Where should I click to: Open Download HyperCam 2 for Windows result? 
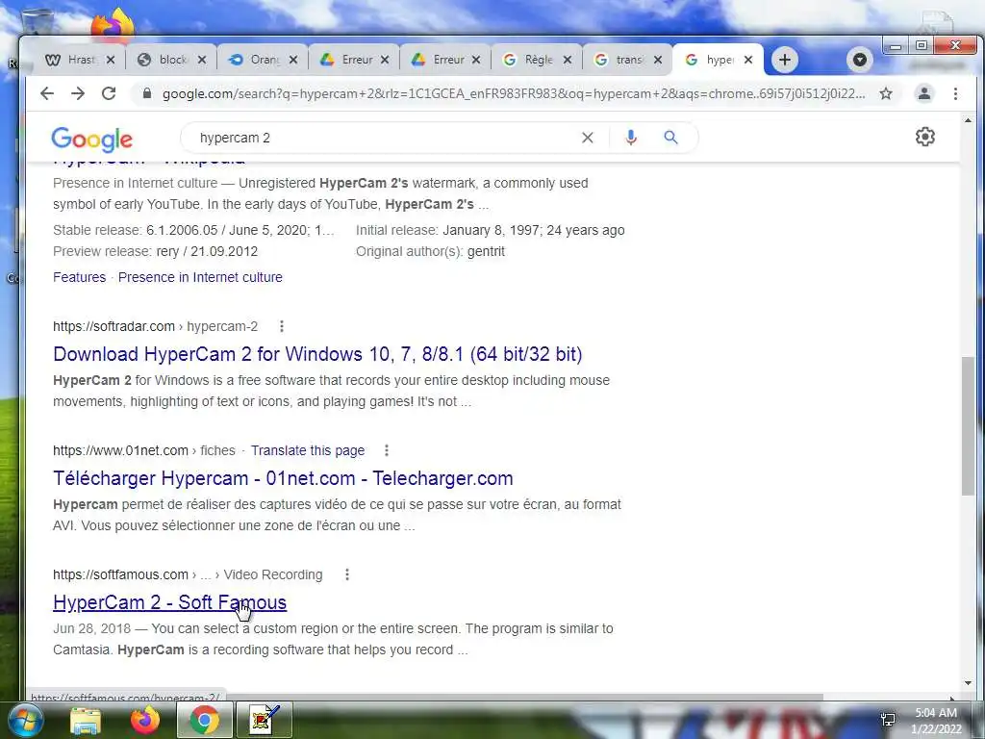317,354
